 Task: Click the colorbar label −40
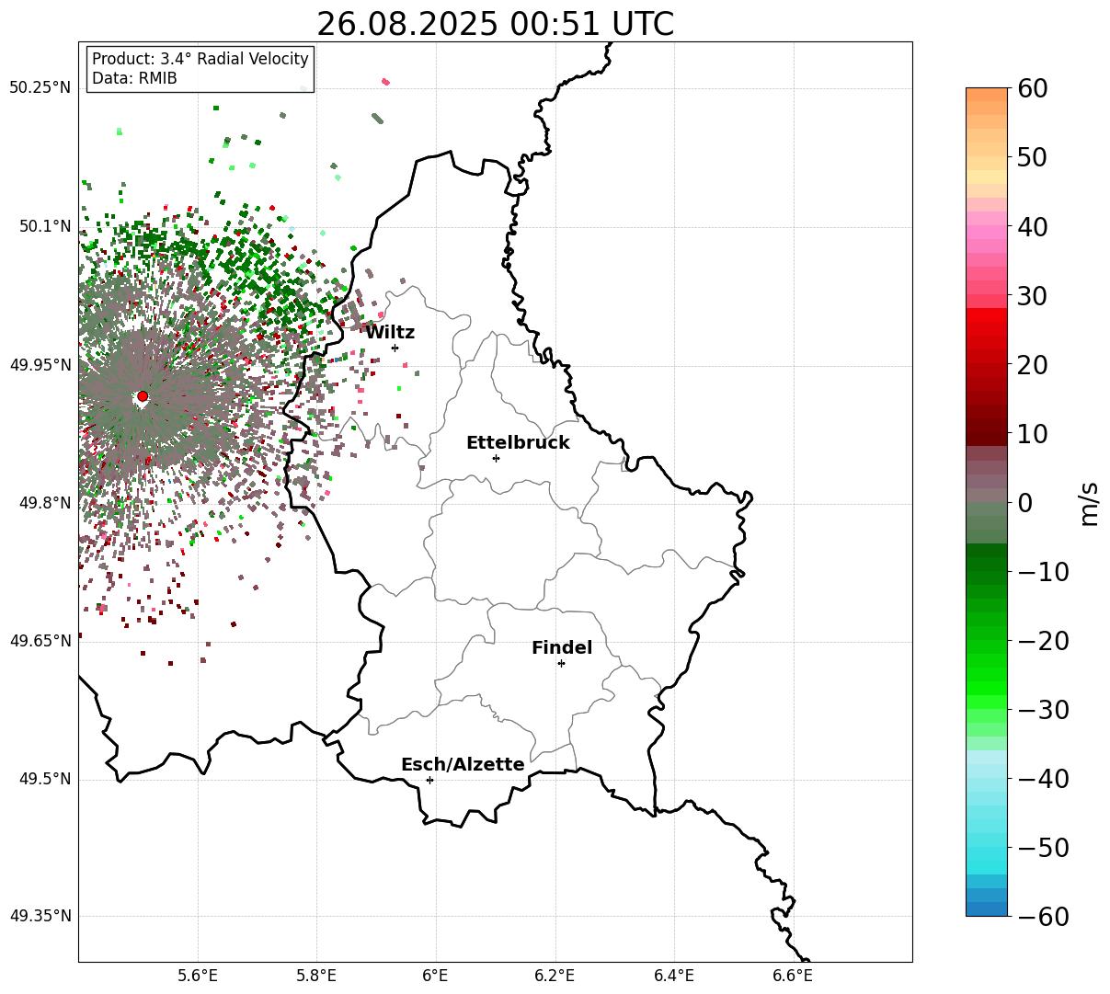point(1043,779)
